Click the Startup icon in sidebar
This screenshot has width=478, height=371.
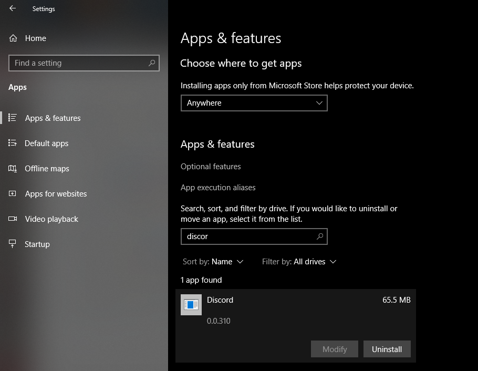click(13, 244)
